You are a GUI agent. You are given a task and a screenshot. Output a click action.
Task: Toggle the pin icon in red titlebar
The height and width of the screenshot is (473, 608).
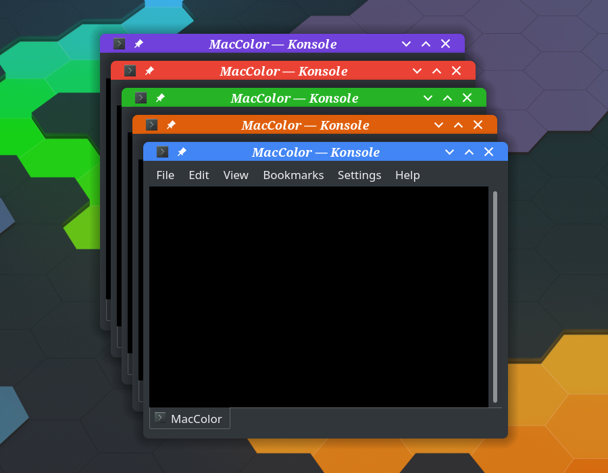149,71
